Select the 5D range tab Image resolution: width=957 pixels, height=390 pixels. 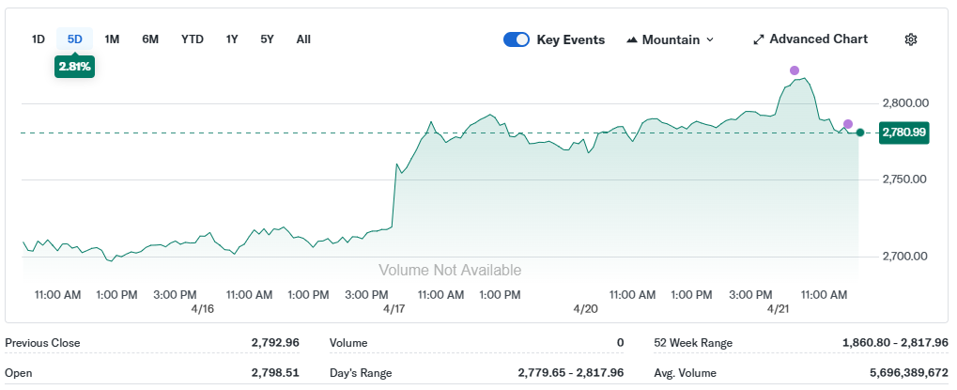[x=75, y=39]
